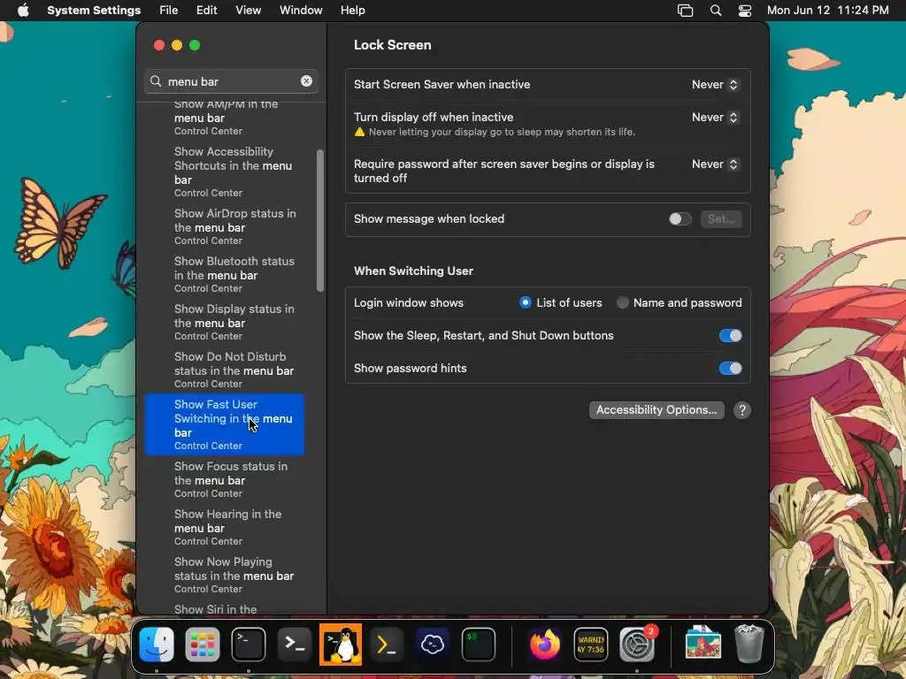
Task: Open the System Settings app menu
Action: point(94,11)
